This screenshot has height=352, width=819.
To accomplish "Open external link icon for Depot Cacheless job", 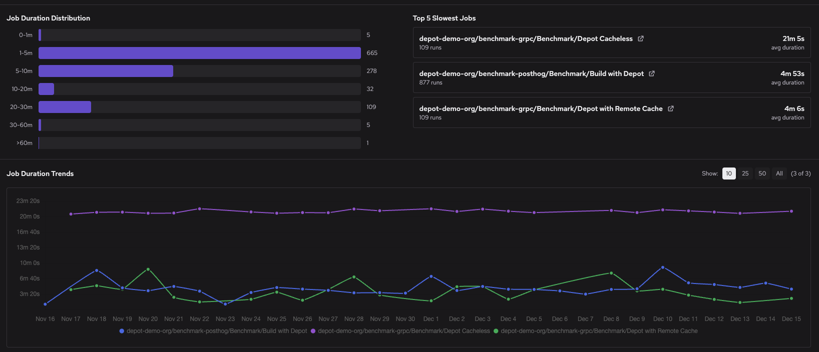I will [x=641, y=38].
